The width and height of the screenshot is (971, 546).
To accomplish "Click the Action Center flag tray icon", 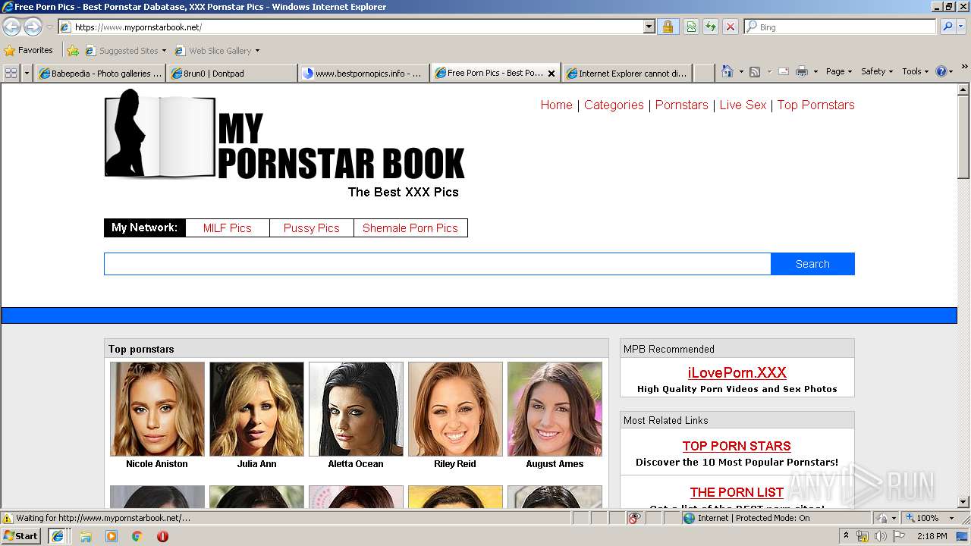I will tap(899, 536).
